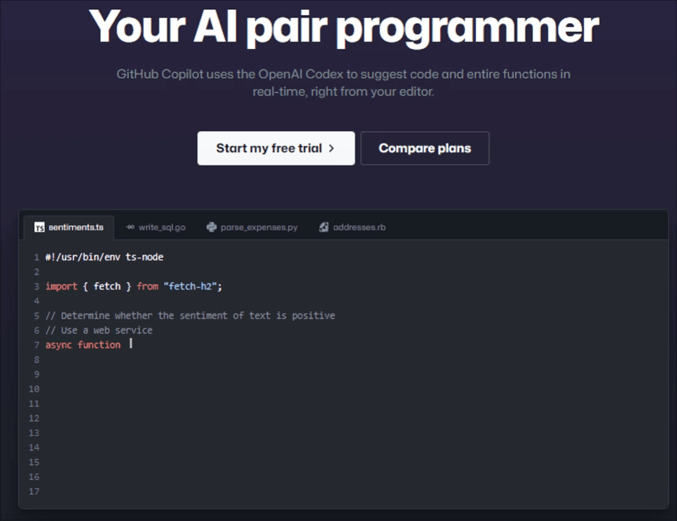Image resolution: width=677 pixels, height=521 pixels.
Task: Open the Compare plans page
Action: click(x=425, y=148)
